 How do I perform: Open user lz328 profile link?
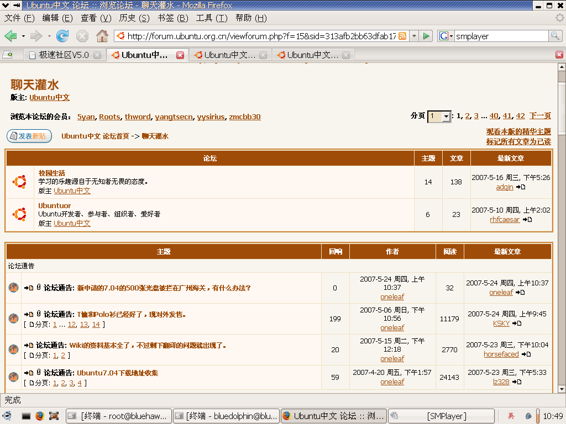501,382
